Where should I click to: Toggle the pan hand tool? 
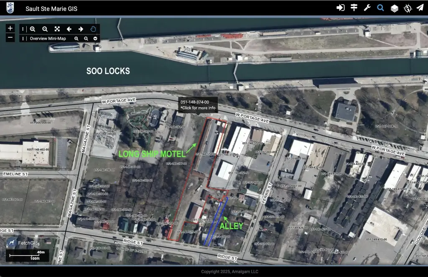(x=93, y=29)
